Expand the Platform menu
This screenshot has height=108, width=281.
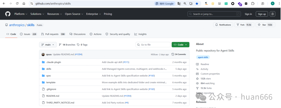click(x=21, y=14)
